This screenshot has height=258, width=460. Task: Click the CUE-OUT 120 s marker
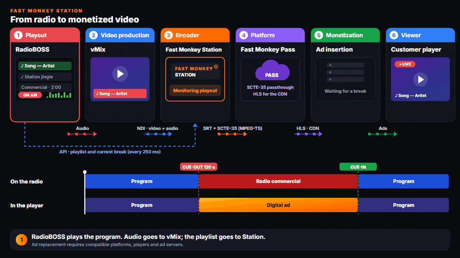[198, 167]
